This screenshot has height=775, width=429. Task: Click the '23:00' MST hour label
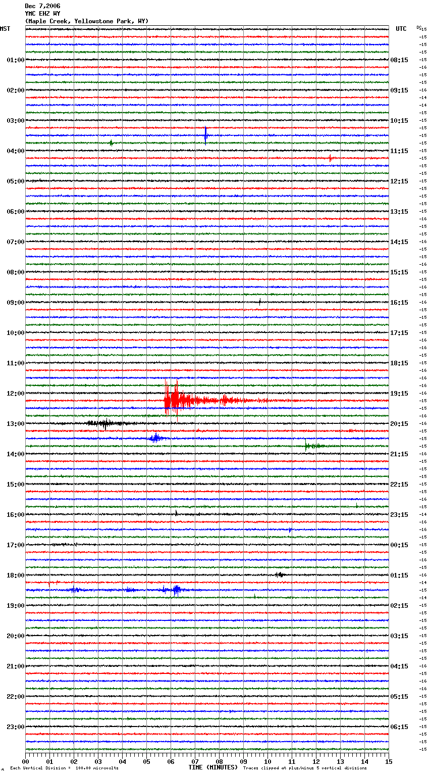point(16,727)
